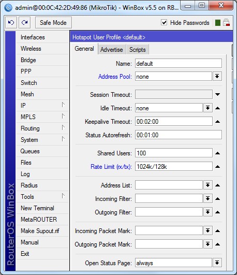Viewport: 237px width, 275px height.
Task: Click the Rate Limit (rx/tx) label link
Action: coord(111,167)
